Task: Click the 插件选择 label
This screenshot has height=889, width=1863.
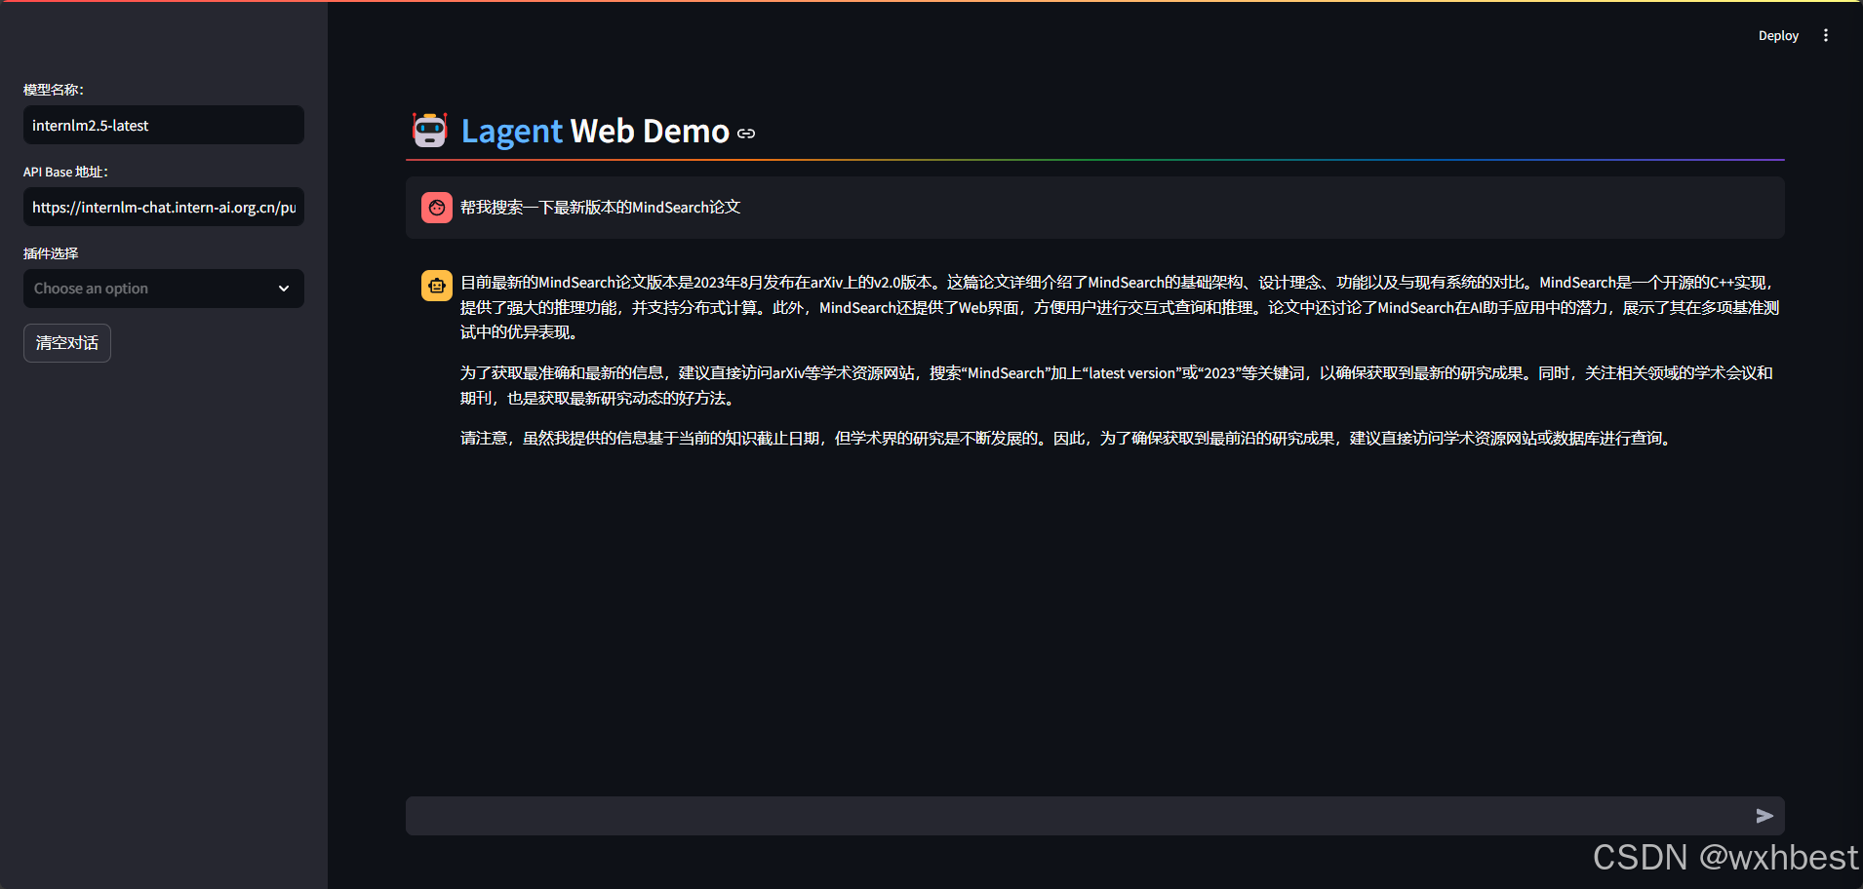Action: (x=51, y=253)
